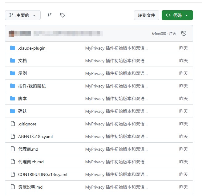Click the 转到文件 button
The height and width of the screenshot is (196, 202).
[x=147, y=15]
